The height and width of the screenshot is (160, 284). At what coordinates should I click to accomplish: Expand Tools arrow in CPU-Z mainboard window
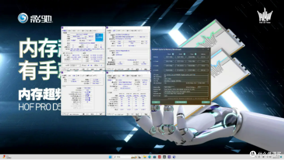click(132, 69)
